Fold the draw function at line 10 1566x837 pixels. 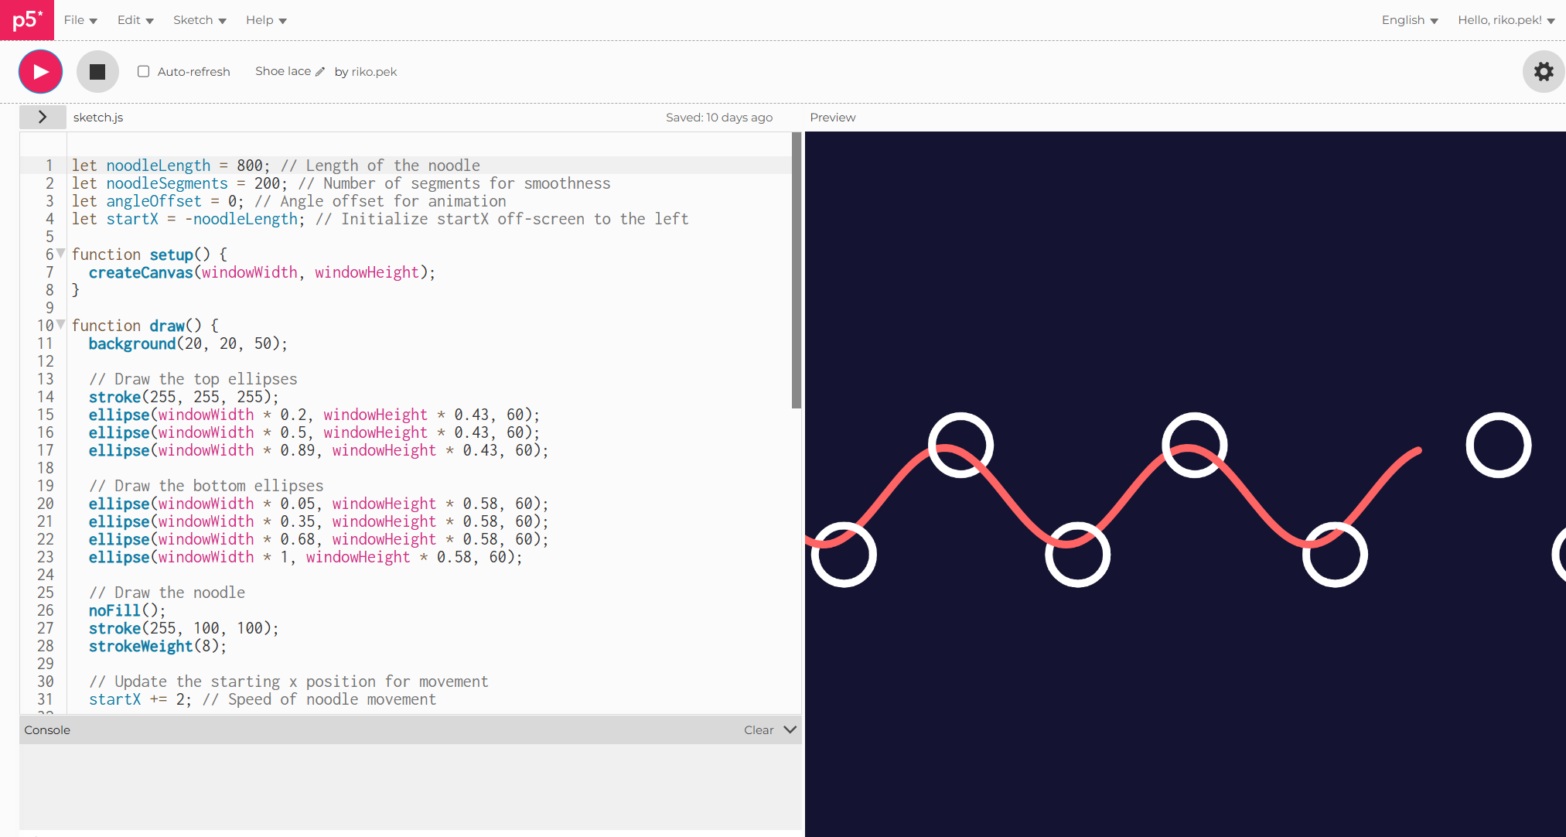pyautogui.click(x=61, y=324)
